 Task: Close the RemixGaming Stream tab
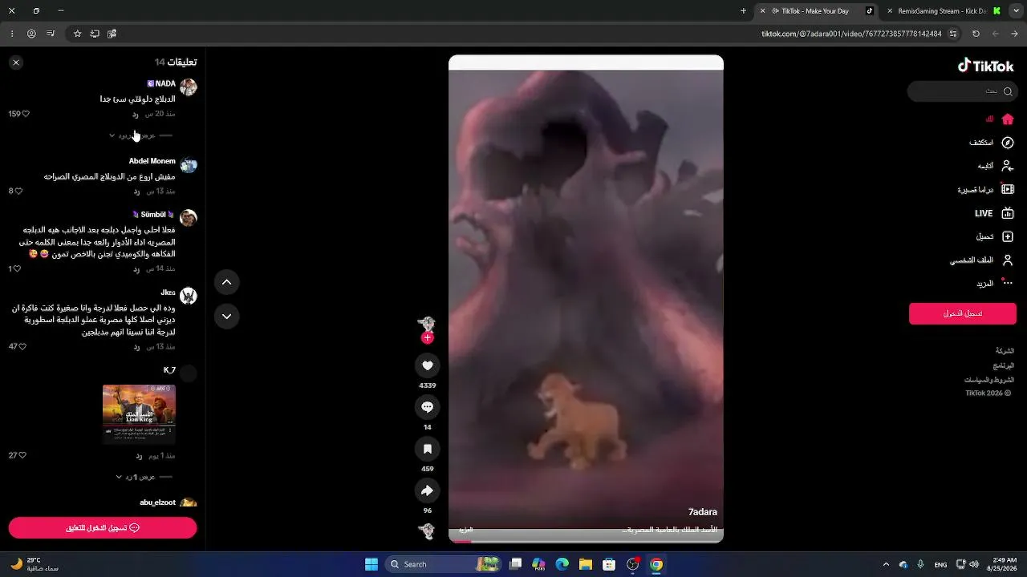(890, 11)
